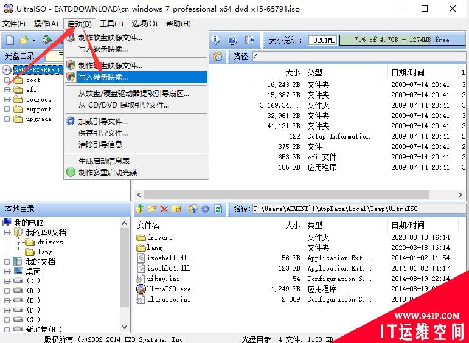Choose 制作软盘映像文件... from the menu
The height and width of the screenshot is (343, 469).
136,37
